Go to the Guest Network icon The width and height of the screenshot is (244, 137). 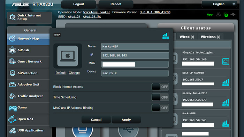coord(12,61)
